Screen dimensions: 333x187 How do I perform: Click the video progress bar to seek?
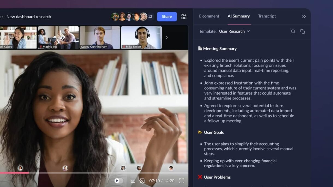click(x=94, y=173)
